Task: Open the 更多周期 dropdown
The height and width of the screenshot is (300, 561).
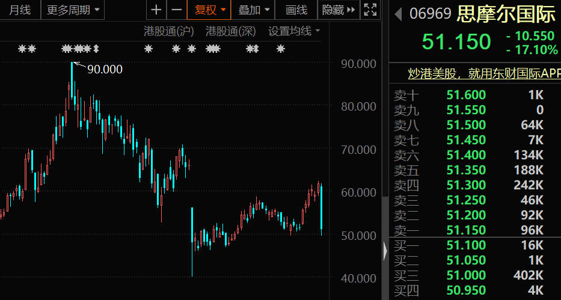Action: 73,10
